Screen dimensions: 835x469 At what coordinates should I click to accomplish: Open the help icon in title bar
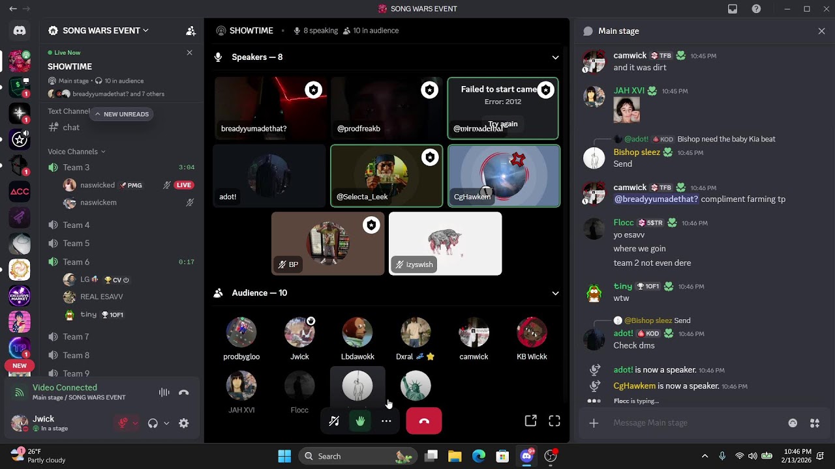click(756, 9)
